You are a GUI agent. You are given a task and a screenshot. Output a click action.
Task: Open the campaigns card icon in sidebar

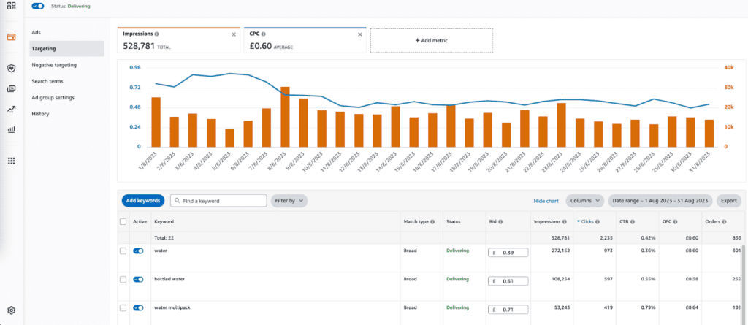[x=11, y=37]
